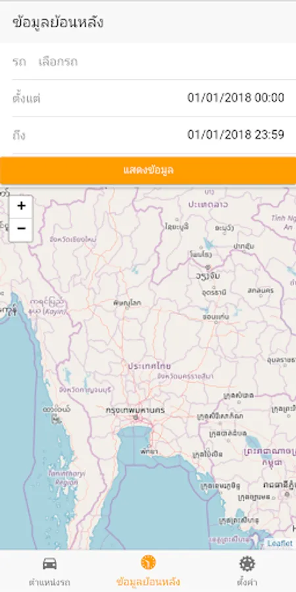
Task: Click กรุงเทพมหานคร city label on map
Action: 135,410
